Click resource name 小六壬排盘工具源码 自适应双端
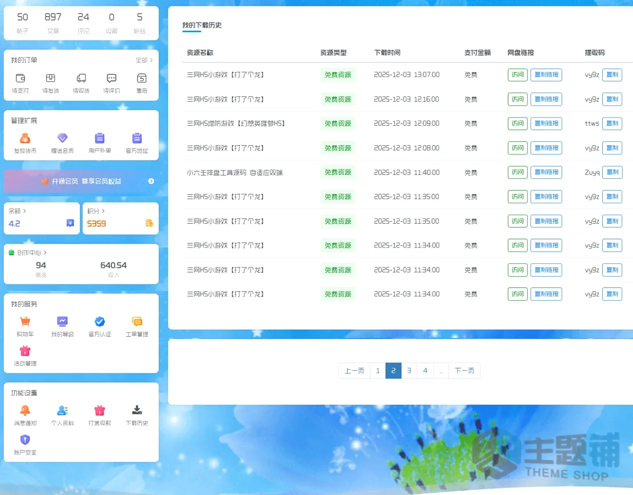This screenshot has height=495, width=633. pos(235,172)
